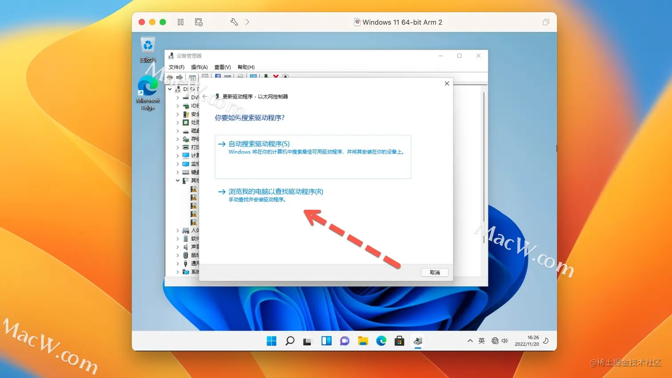This screenshot has height=378, width=672.
Task: Expand the 磁盘 drives tree node
Action: 178,131
